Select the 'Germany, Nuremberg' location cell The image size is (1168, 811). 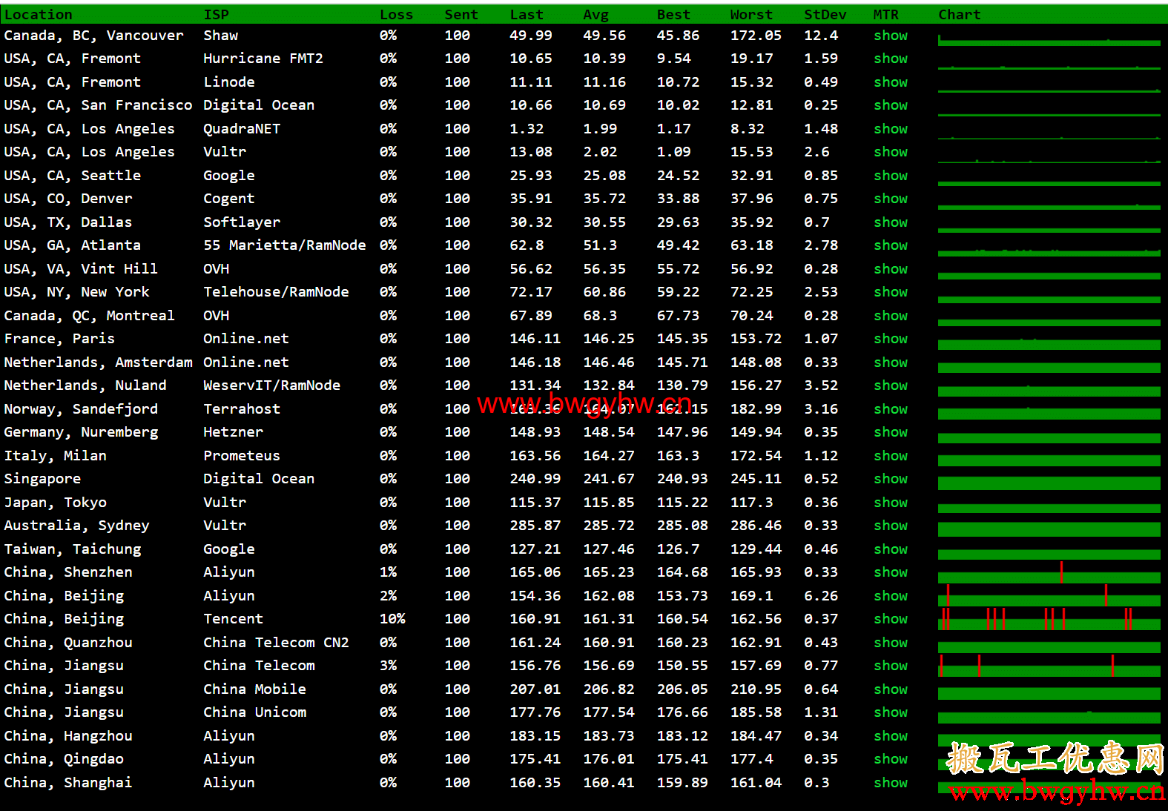click(x=81, y=432)
